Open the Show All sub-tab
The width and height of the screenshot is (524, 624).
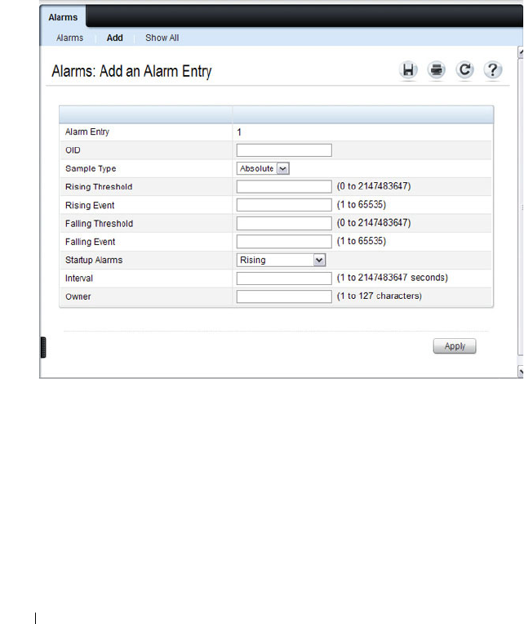162,38
